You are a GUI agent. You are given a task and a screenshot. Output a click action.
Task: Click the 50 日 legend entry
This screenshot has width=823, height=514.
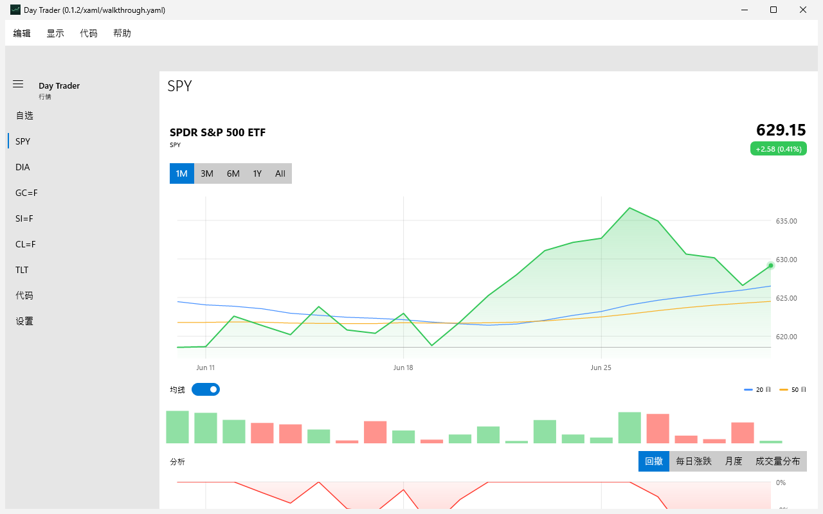click(x=793, y=390)
